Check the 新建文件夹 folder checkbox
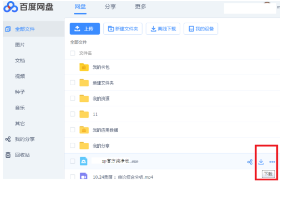294x218 pixels. (x=73, y=82)
